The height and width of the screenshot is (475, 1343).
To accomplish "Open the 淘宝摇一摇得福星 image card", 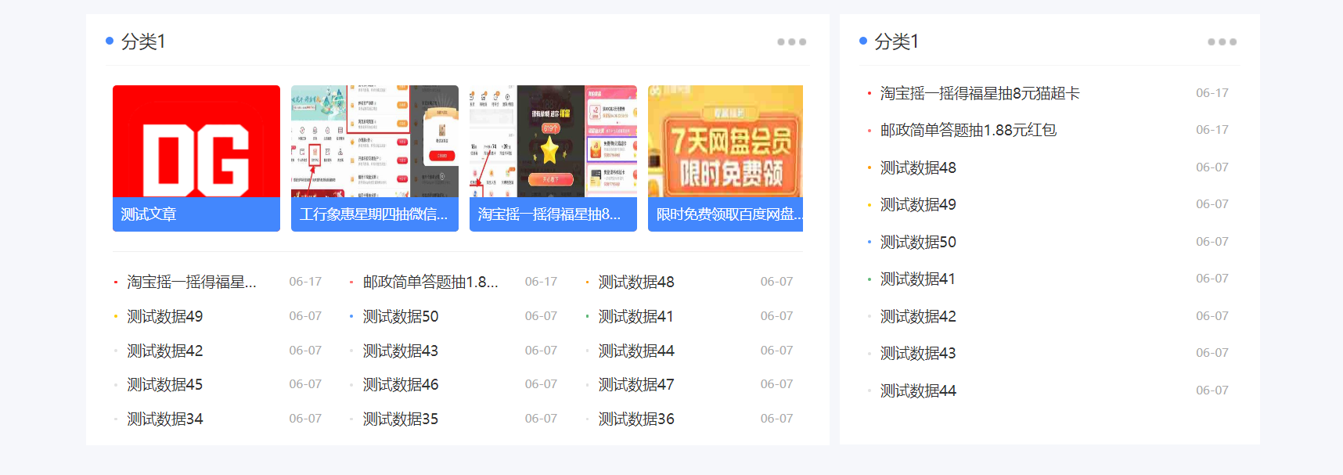I will pos(553,142).
